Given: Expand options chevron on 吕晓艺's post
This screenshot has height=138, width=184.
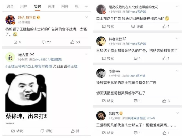Looking at the screenshot, I should coord(177,113).
